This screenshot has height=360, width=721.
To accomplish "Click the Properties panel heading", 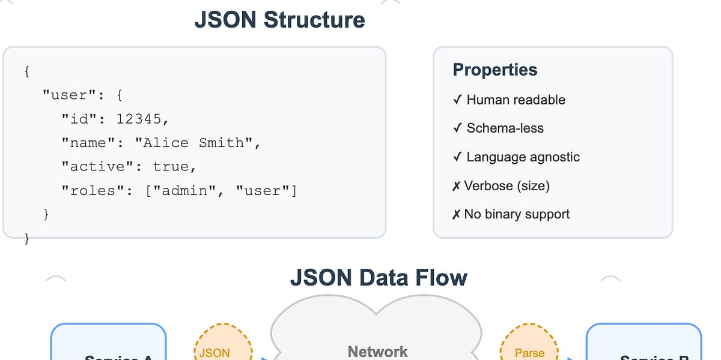I will pos(494,70).
